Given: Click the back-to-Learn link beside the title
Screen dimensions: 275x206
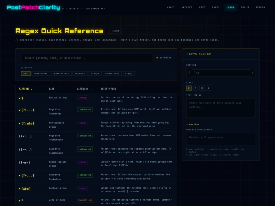Looking at the screenshot, I should point(114,31).
